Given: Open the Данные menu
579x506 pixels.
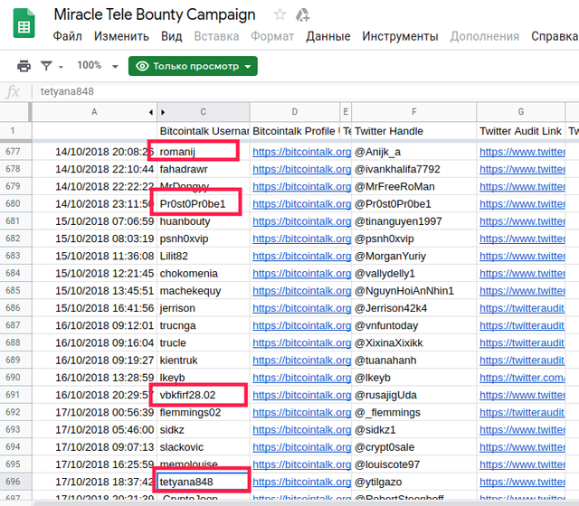Looking at the screenshot, I should point(327,36).
